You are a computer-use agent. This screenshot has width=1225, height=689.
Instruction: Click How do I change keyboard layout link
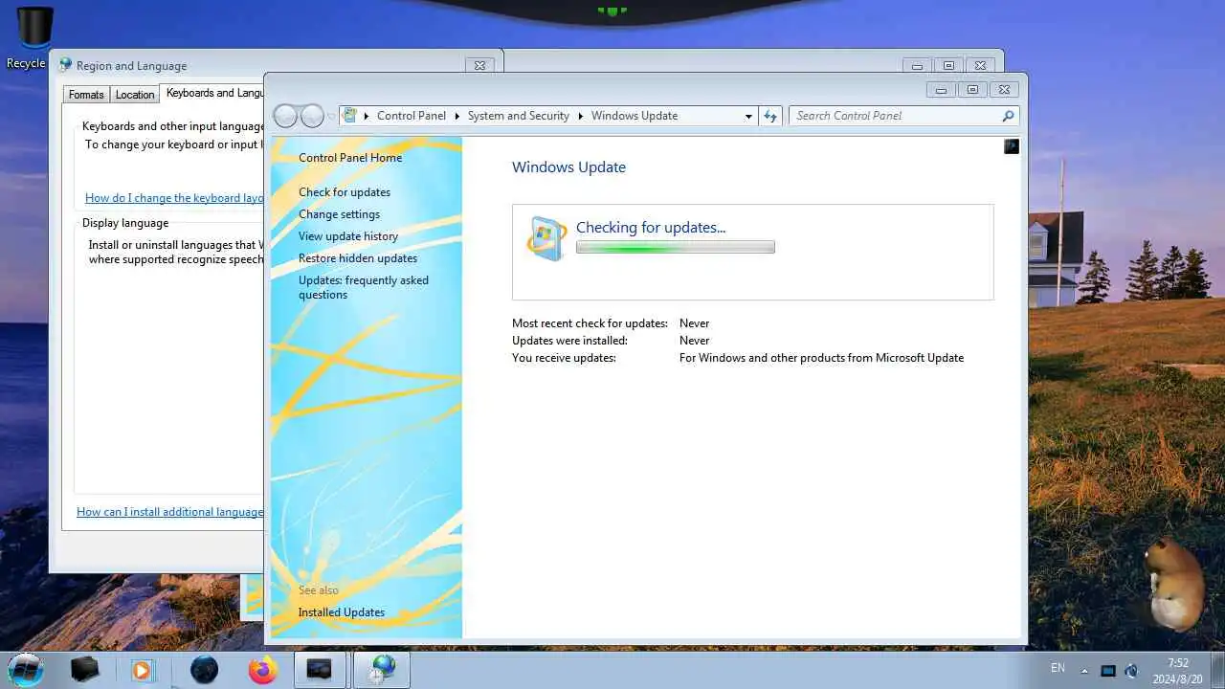click(x=174, y=198)
